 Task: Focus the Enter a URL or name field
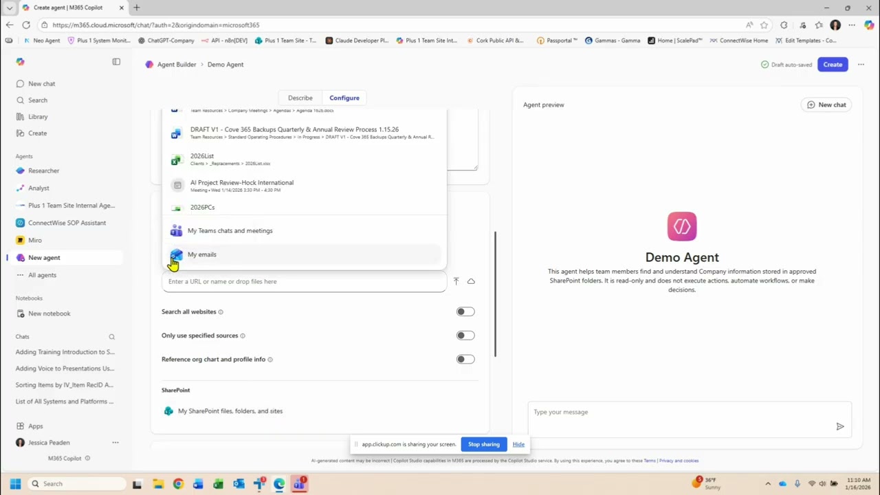(x=304, y=281)
